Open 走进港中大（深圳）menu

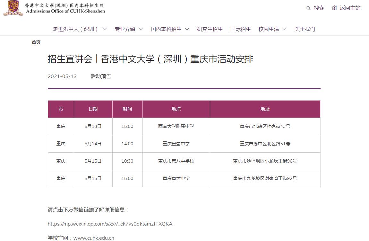pyautogui.click(x=75, y=29)
